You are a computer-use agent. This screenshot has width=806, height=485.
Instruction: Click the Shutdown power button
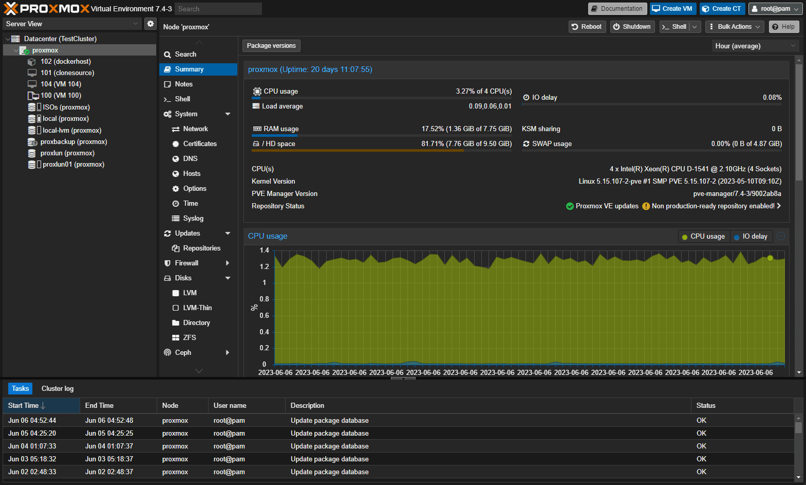[632, 27]
